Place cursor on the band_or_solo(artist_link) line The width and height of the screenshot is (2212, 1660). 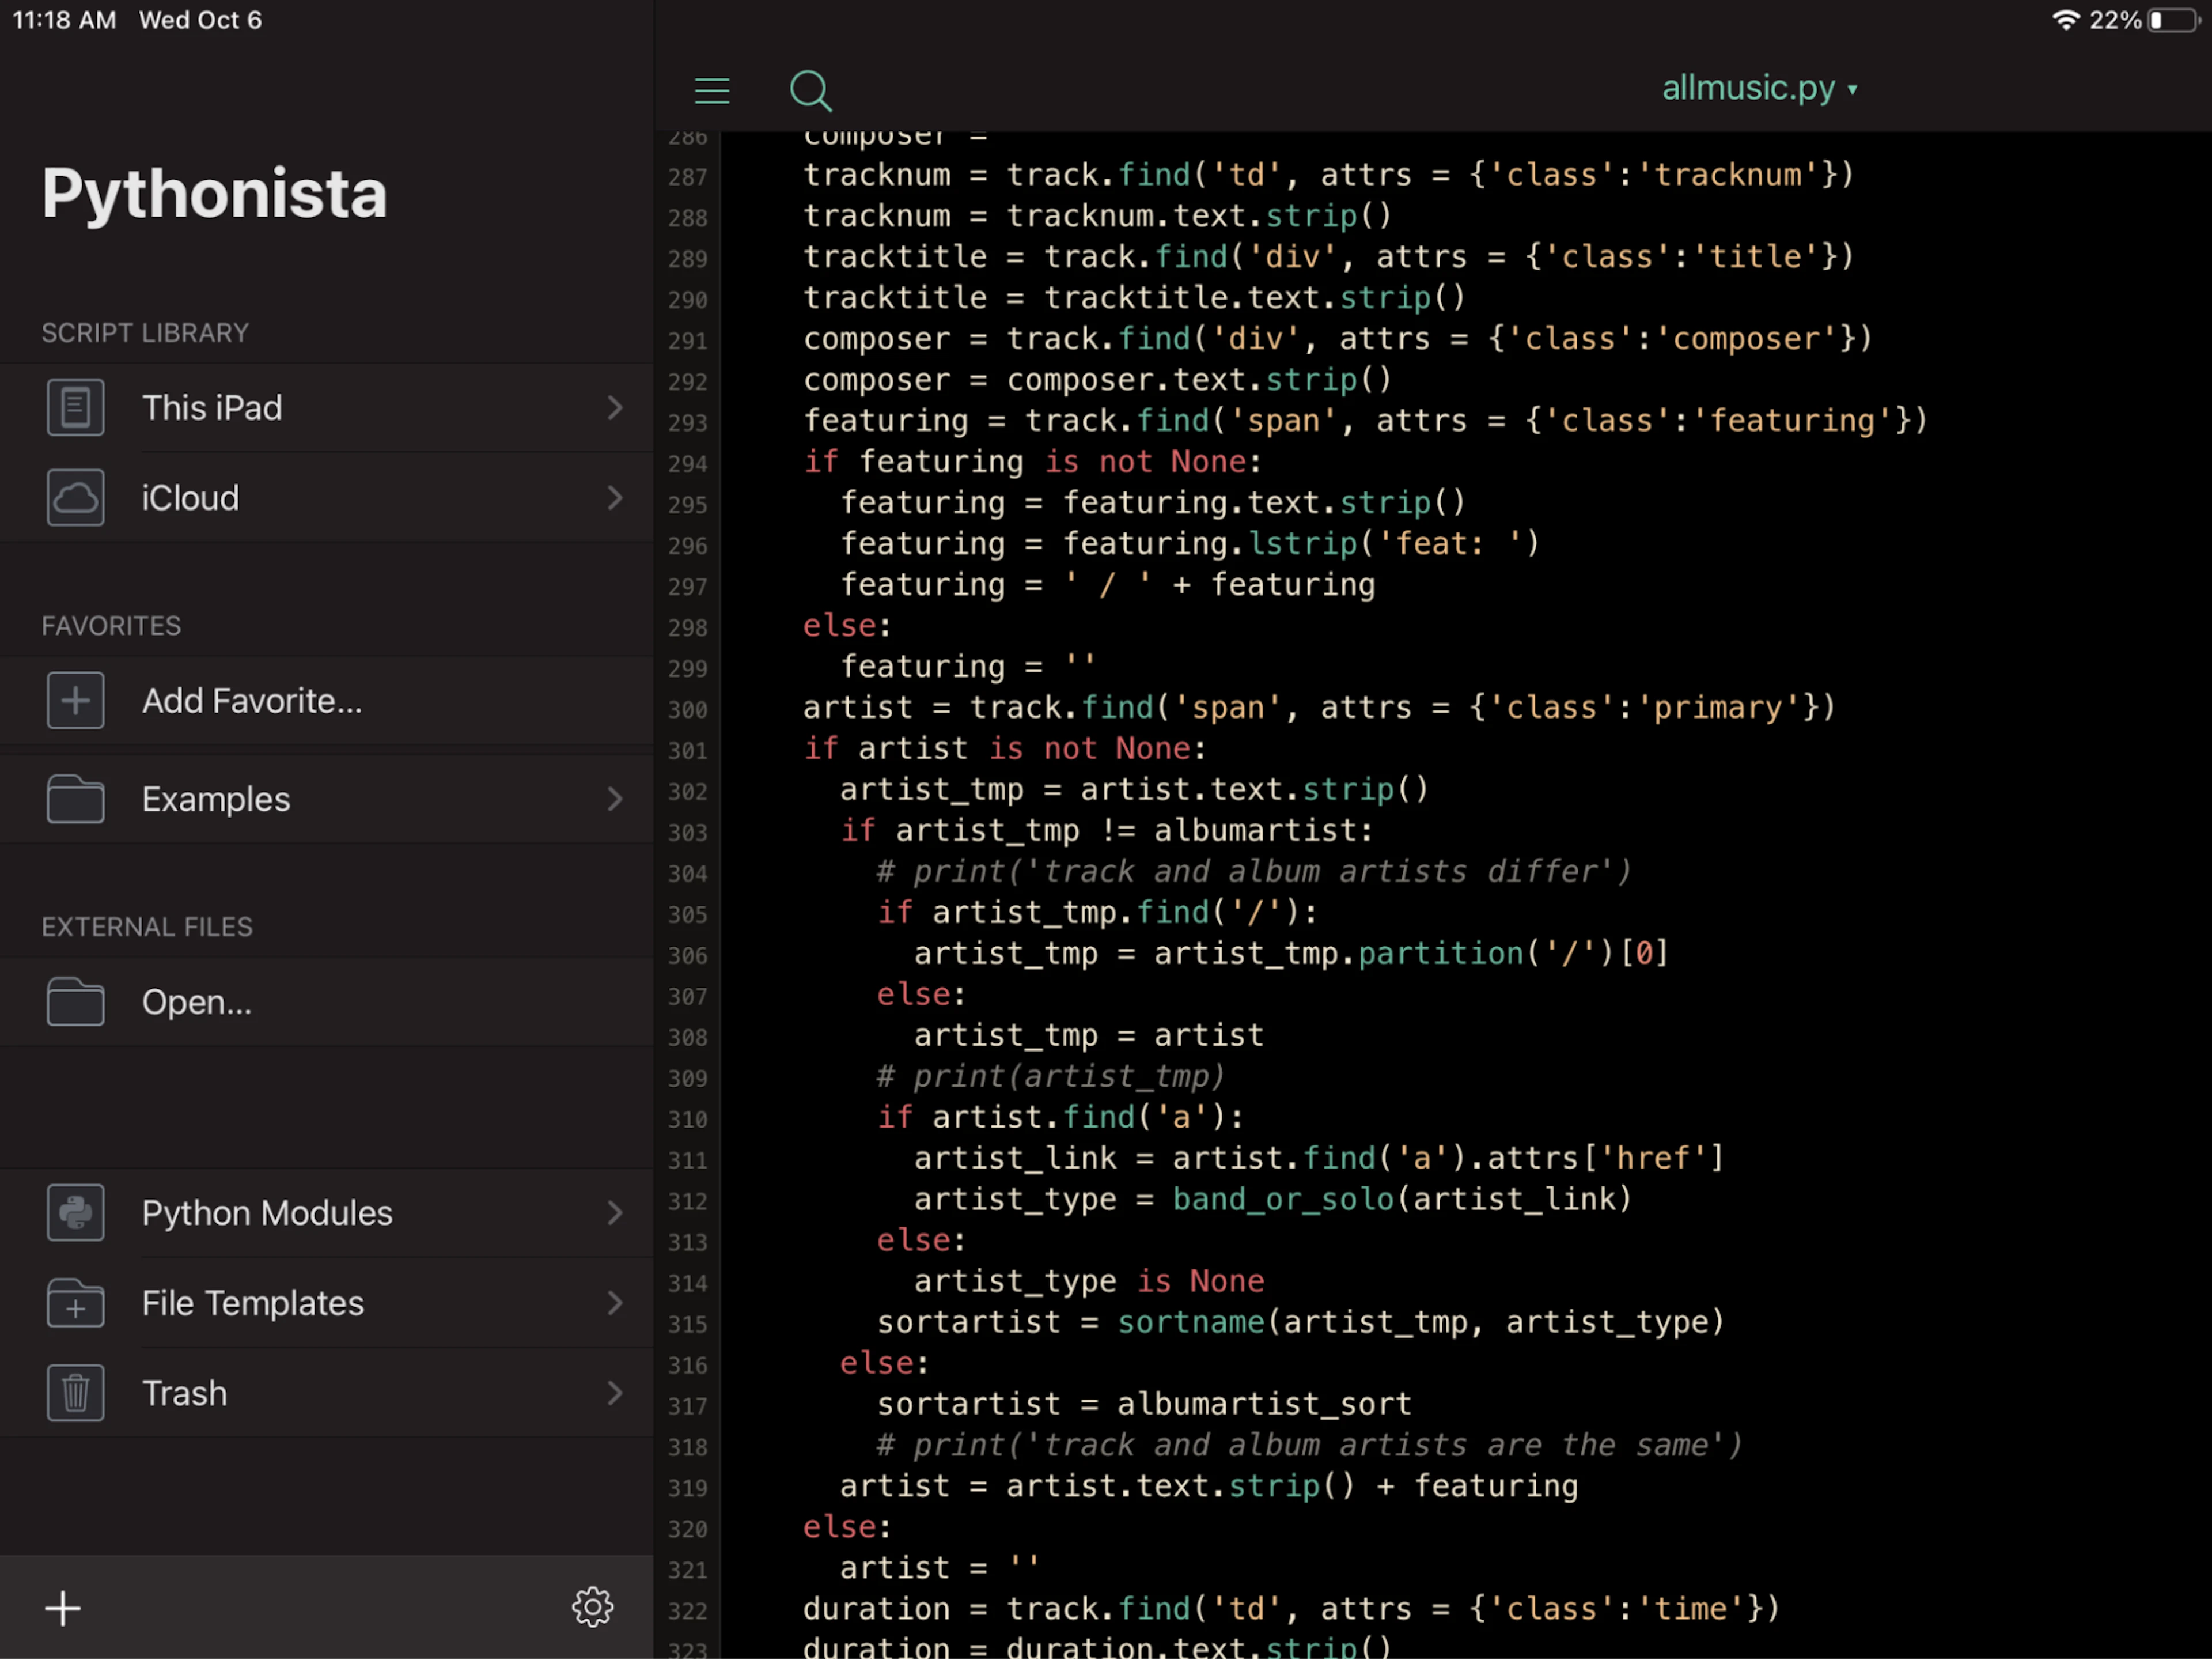[1273, 1199]
